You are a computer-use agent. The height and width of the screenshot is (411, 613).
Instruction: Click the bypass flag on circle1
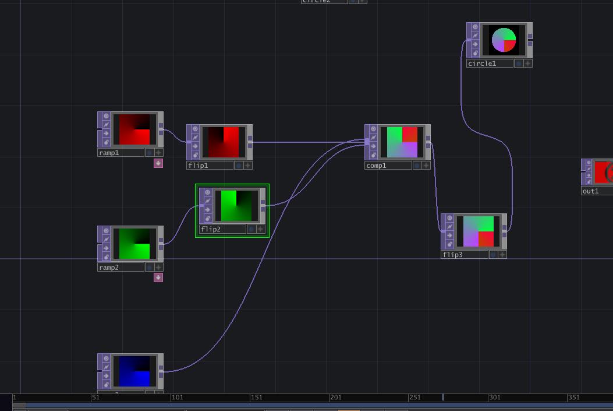pos(475,44)
